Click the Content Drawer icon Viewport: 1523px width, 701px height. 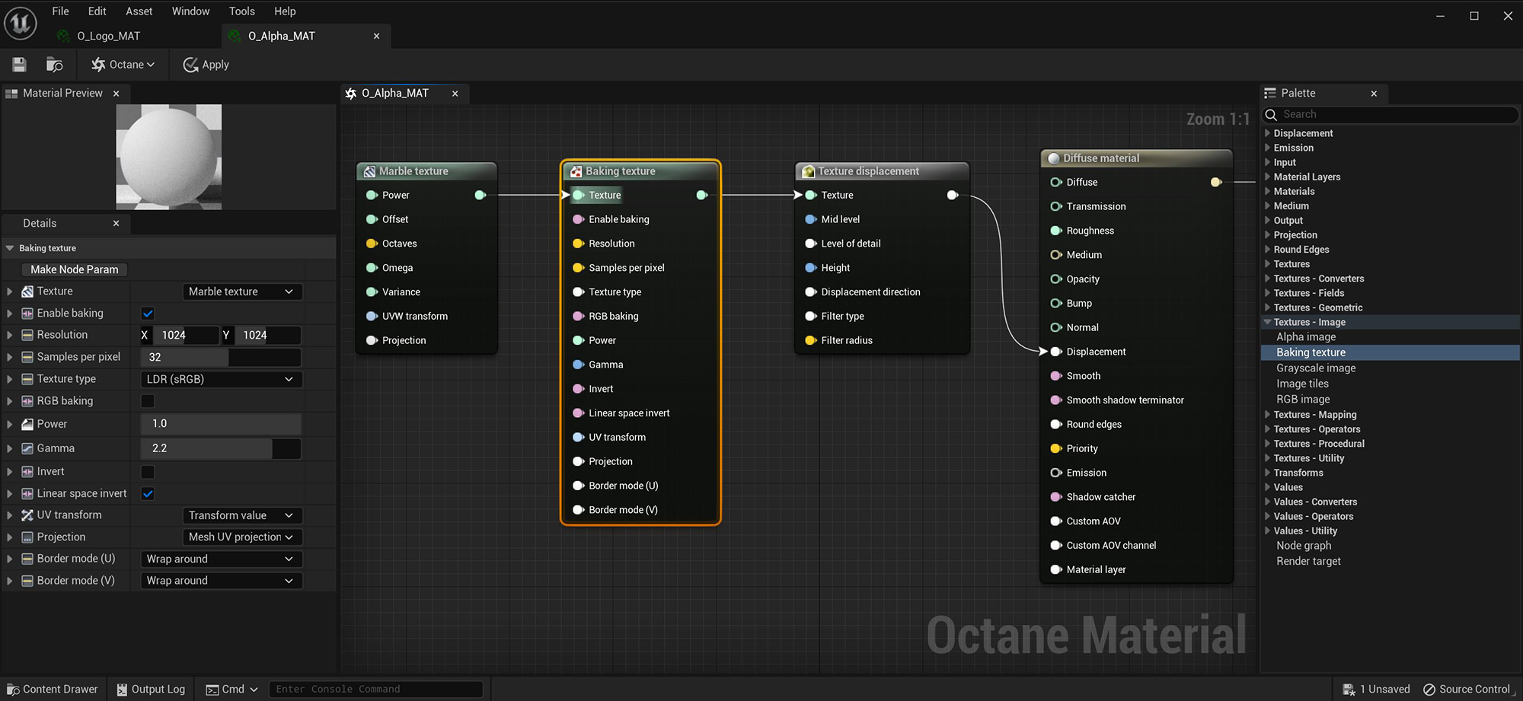coord(13,690)
